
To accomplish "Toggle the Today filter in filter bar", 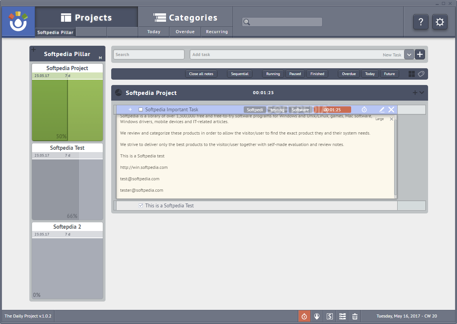I will (x=370, y=74).
